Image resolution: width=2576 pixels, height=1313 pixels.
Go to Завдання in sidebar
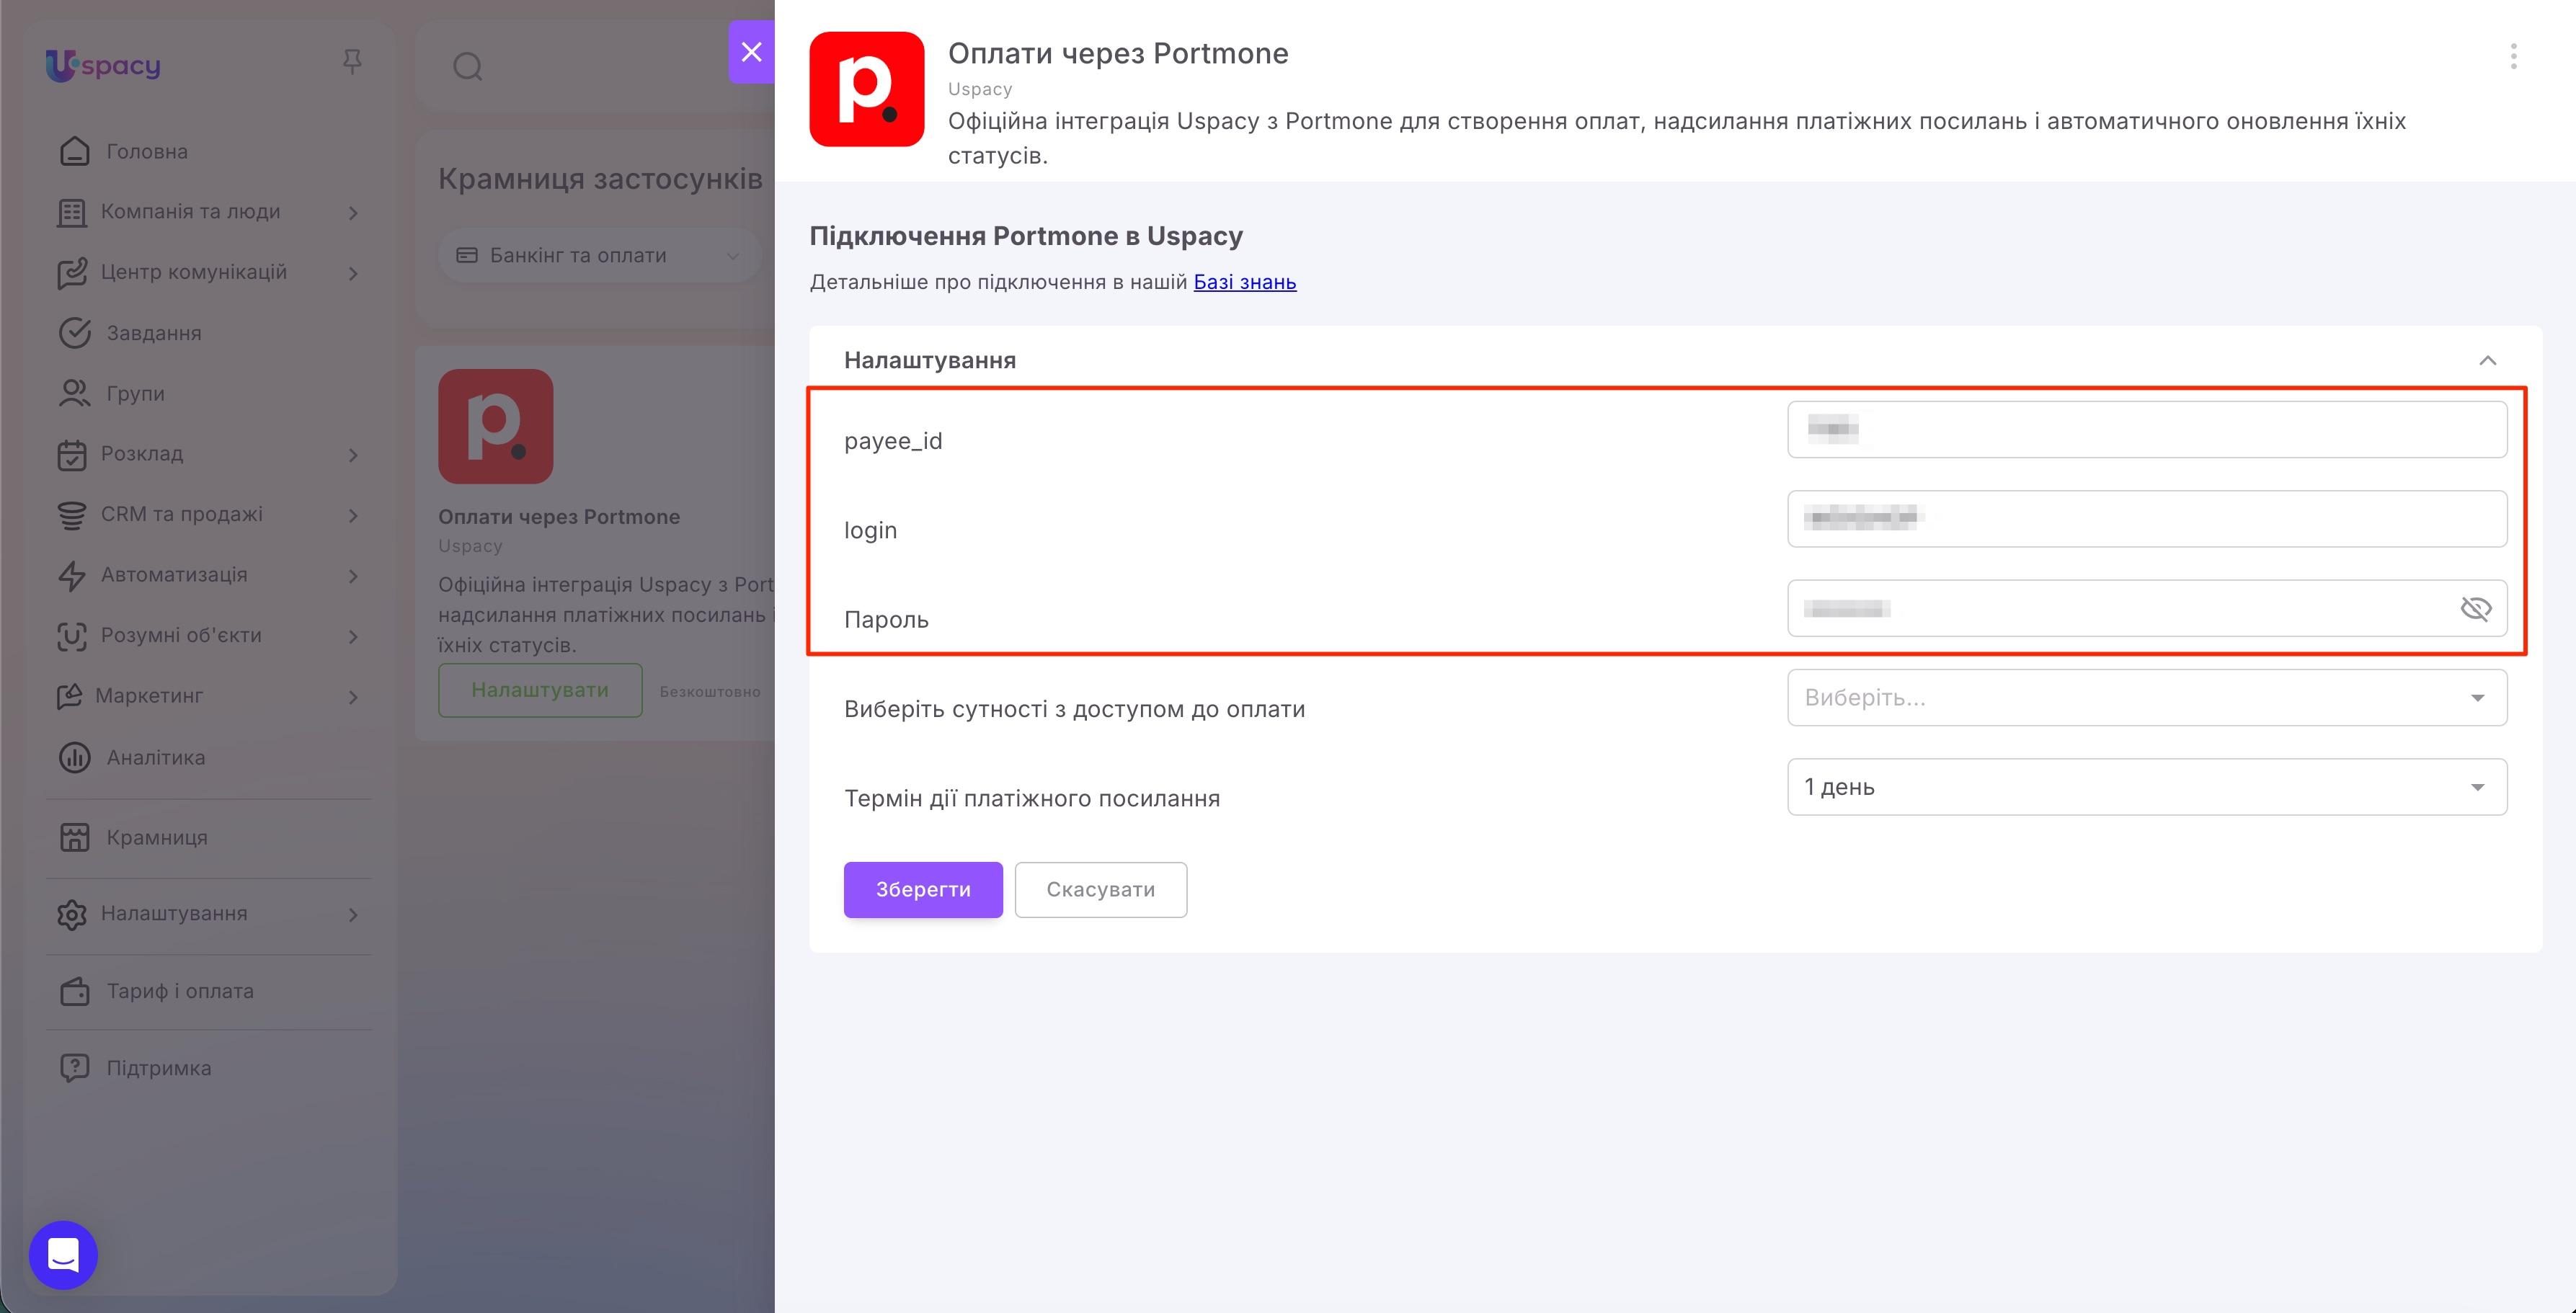click(x=154, y=333)
